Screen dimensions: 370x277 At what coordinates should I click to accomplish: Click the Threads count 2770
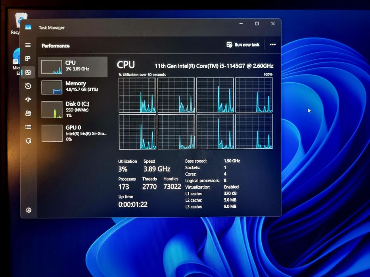[x=150, y=187]
